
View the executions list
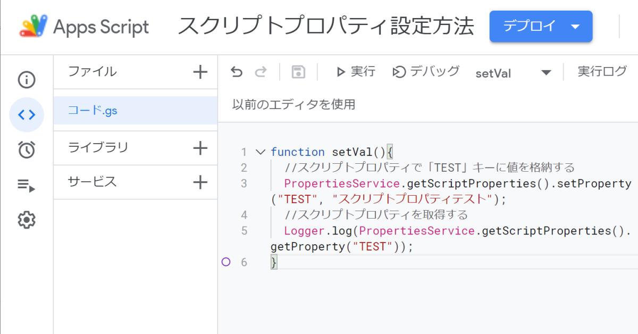(x=27, y=185)
